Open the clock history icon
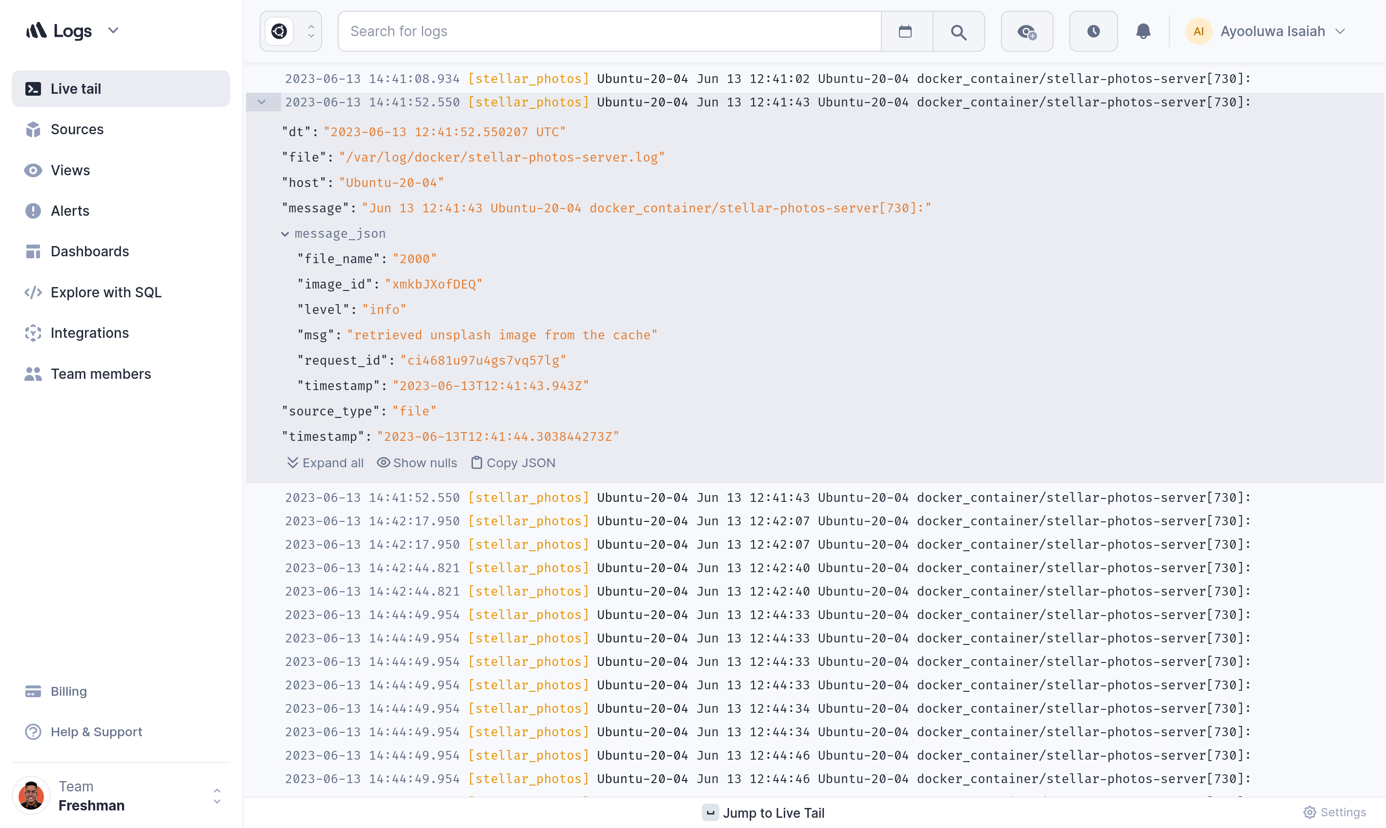The width and height of the screenshot is (1386, 828). coord(1093,32)
